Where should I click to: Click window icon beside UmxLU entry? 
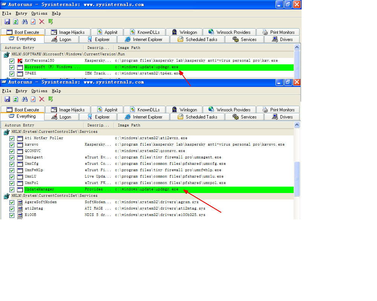[20, 177]
